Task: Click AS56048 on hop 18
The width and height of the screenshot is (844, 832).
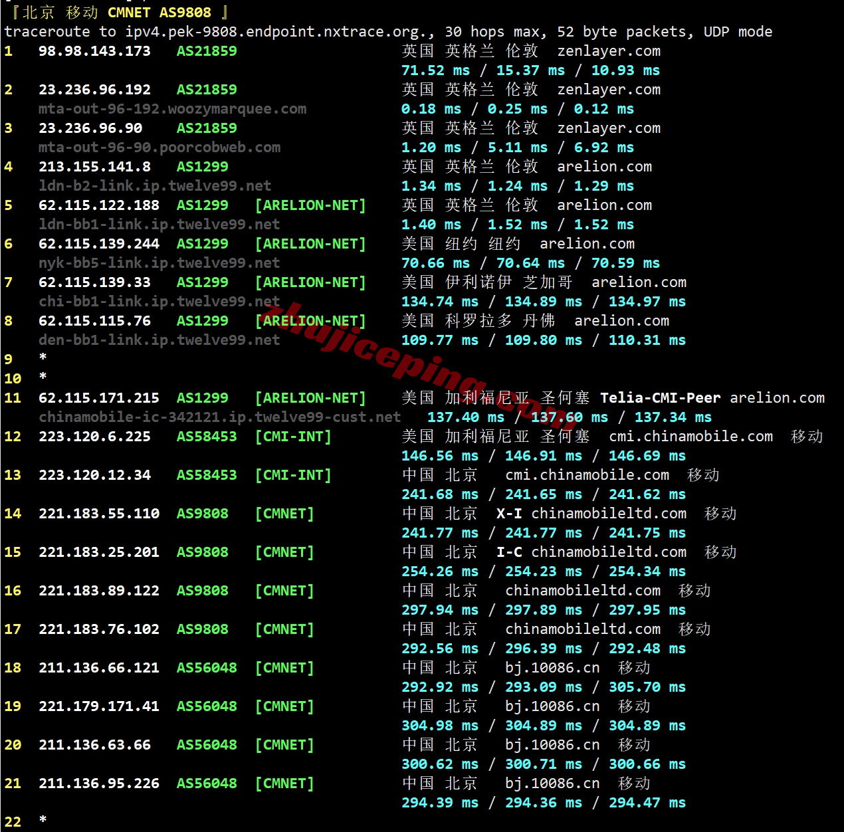Action: pyautogui.click(x=207, y=668)
